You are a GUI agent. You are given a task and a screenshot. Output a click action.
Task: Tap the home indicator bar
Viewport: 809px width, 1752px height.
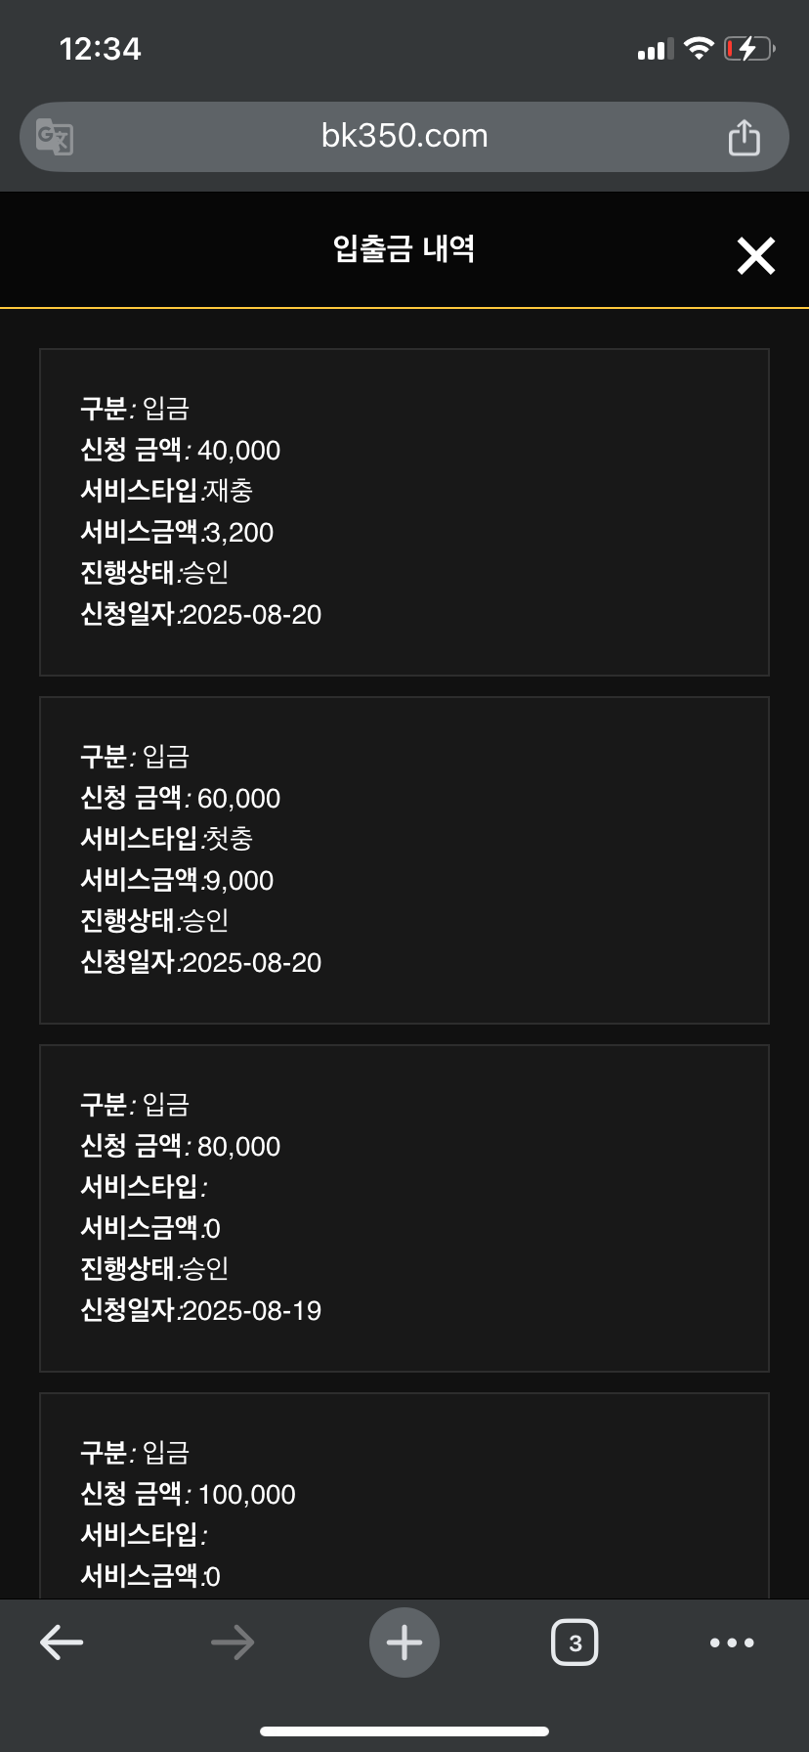(404, 1731)
